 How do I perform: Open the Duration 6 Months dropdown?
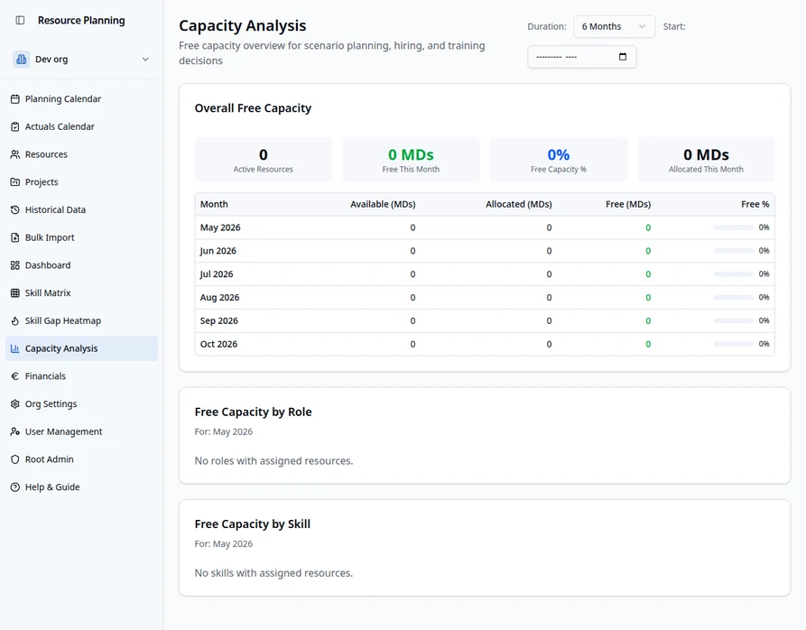(615, 26)
